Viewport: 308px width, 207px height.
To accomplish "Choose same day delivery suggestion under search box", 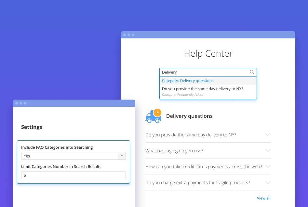I will (202, 89).
